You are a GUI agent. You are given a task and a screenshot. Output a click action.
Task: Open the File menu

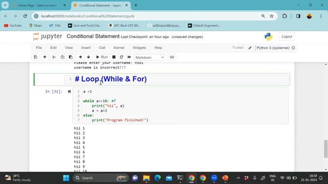click(39, 48)
